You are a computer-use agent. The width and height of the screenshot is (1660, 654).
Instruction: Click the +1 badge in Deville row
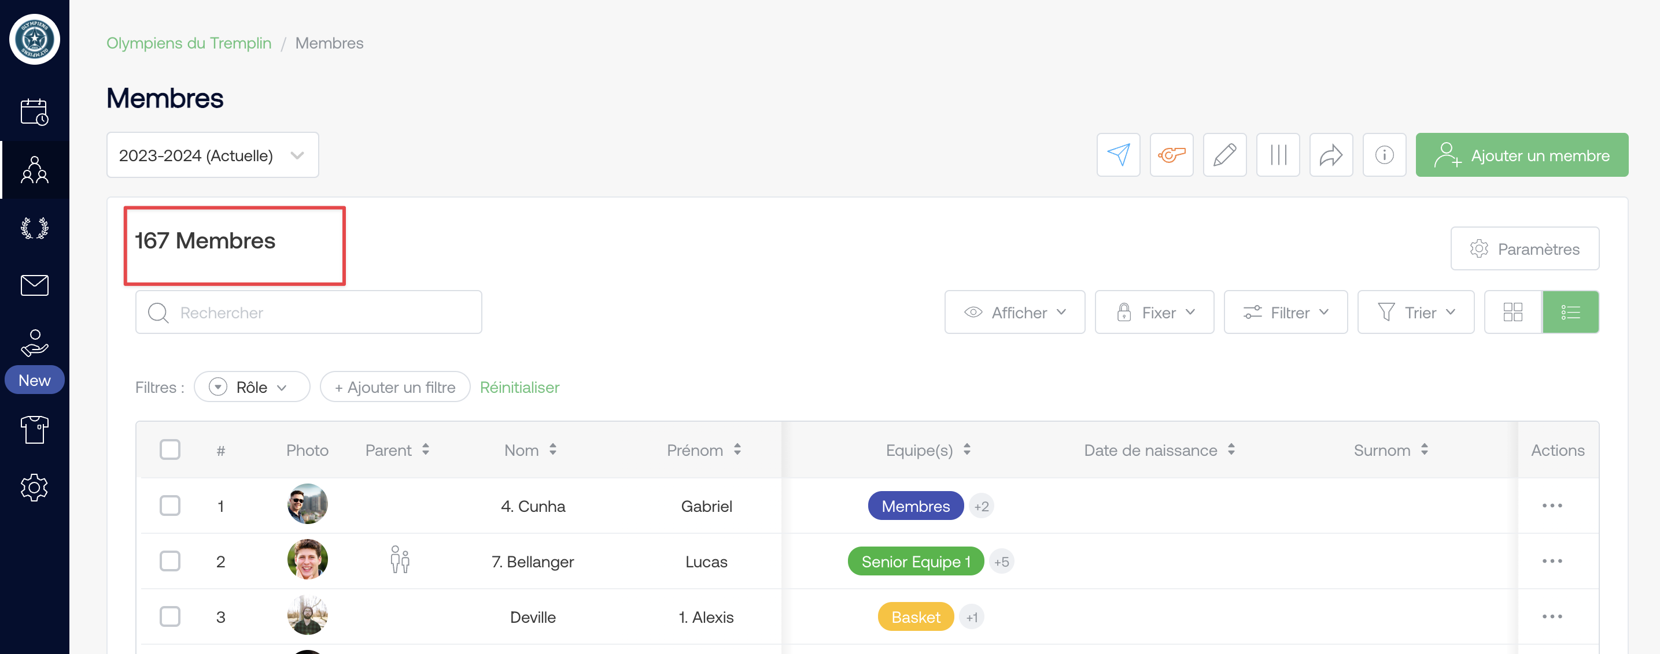[972, 617]
